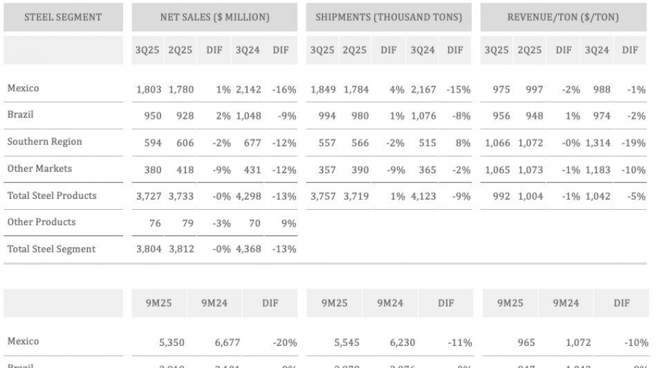657x368 pixels.
Task: Click the STEEL SEGMENT header cell
Action: (x=63, y=17)
